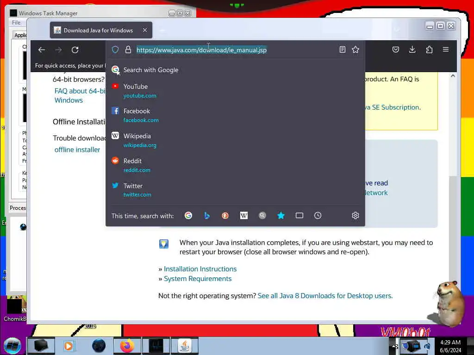Reload the Java download page
The height and width of the screenshot is (355, 474).
click(x=75, y=50)
